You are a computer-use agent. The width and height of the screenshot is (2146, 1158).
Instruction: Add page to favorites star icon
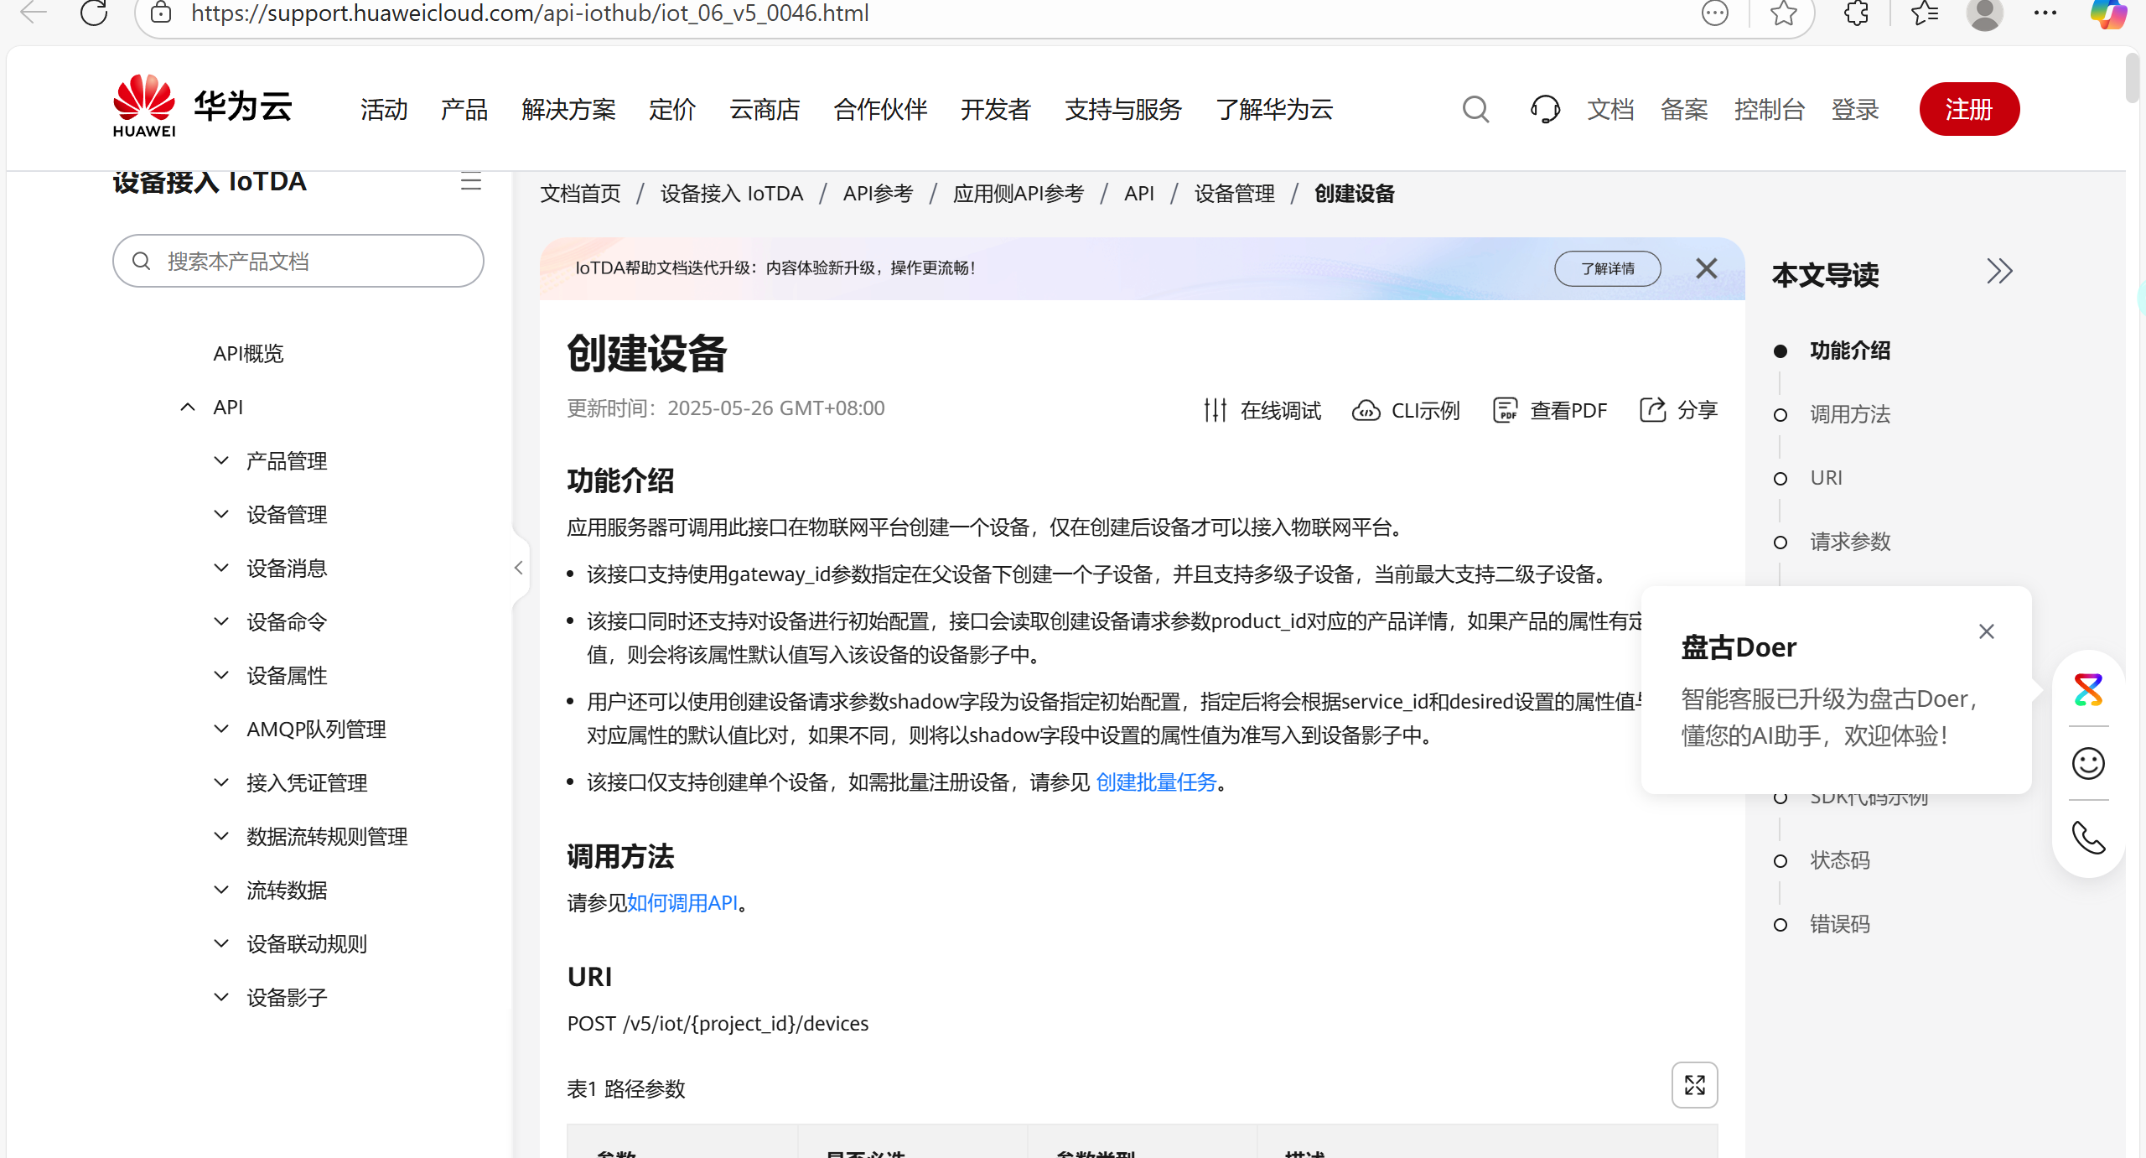(x=1783, y=13)
